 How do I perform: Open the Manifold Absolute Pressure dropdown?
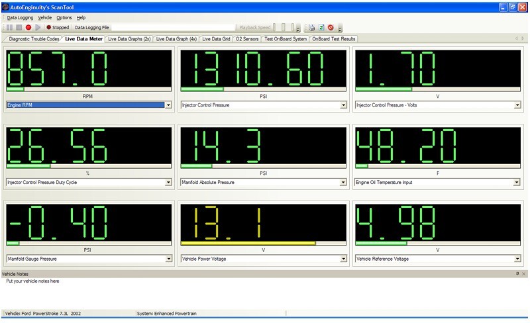click(x=344, y=182)
